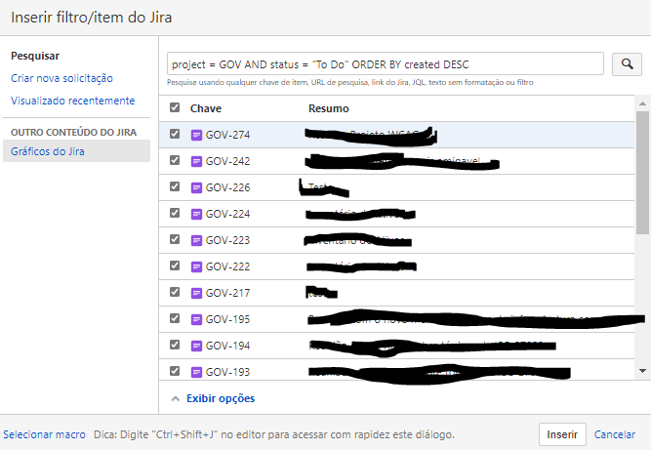Expand Exibir opções chevron
The height and width of the screenshot is (450, 651).
tap(176, 398)
